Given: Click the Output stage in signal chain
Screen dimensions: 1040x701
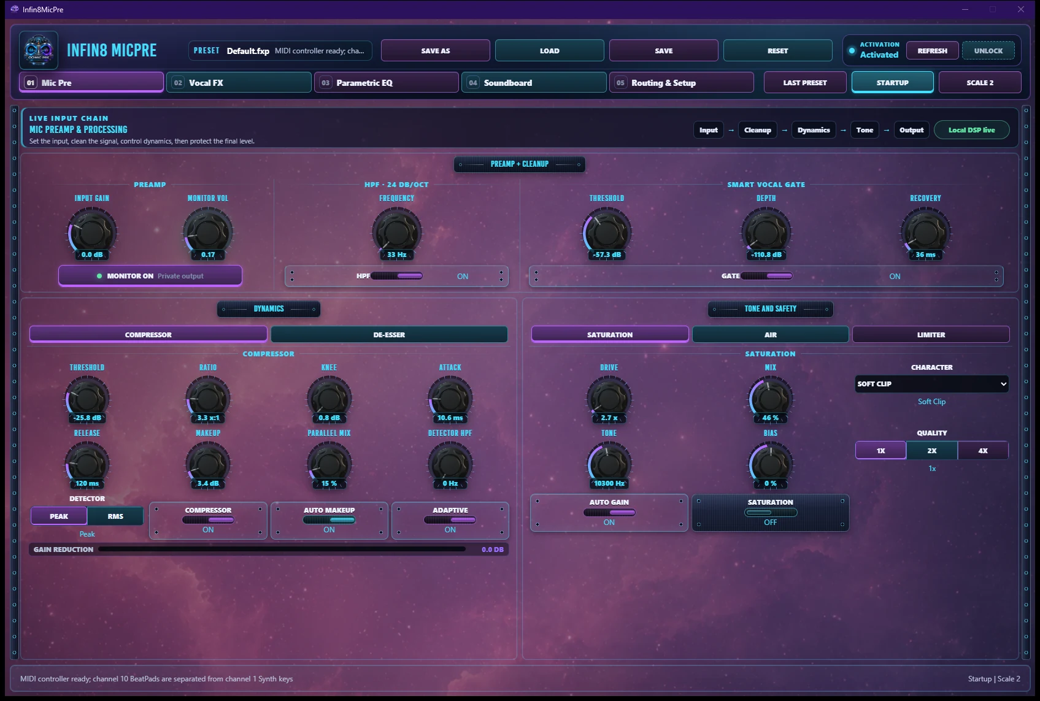Looking at the screenshot, I should (x=911, y=130).
